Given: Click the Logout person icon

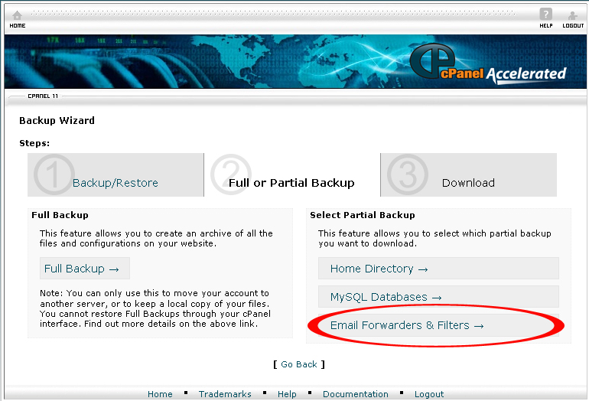Looking at the screenshot, I should pos(572,15).
